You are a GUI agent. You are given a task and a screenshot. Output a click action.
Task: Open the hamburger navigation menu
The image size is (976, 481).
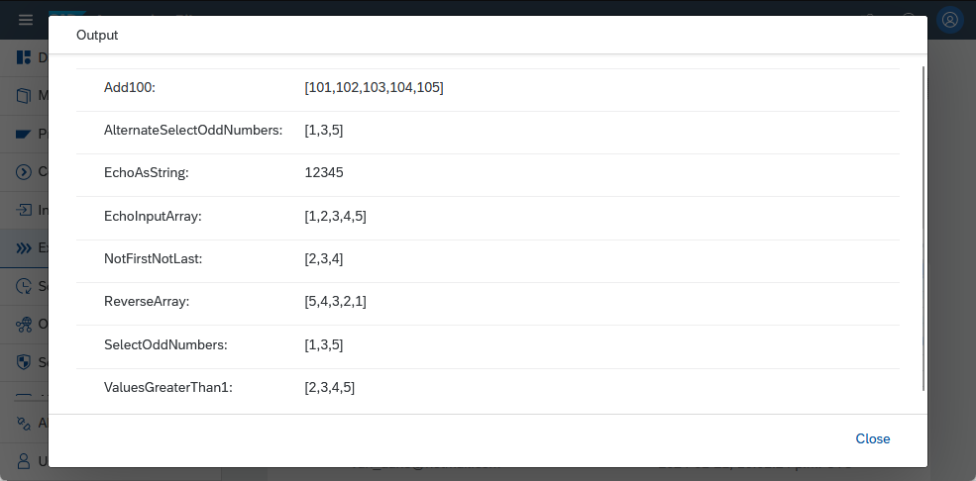point(26,20)
